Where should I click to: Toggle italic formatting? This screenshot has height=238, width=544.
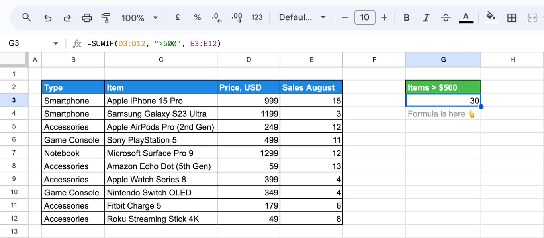pos(426,17)
